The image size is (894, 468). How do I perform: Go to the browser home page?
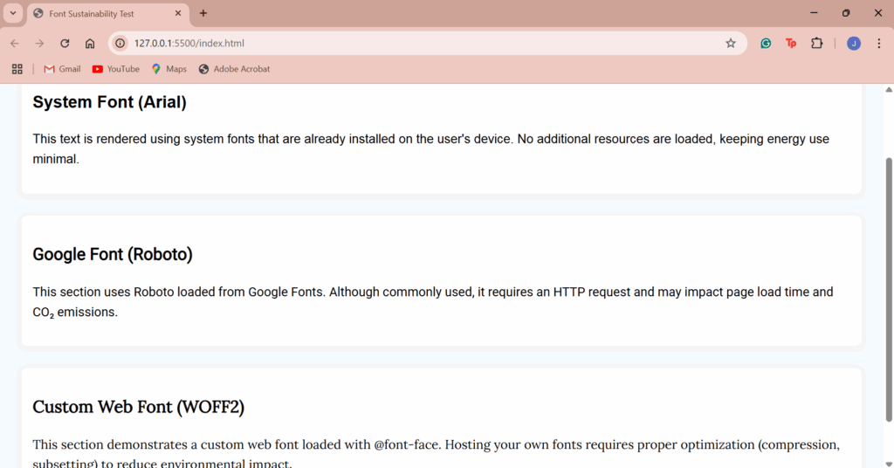click(90, 44)
